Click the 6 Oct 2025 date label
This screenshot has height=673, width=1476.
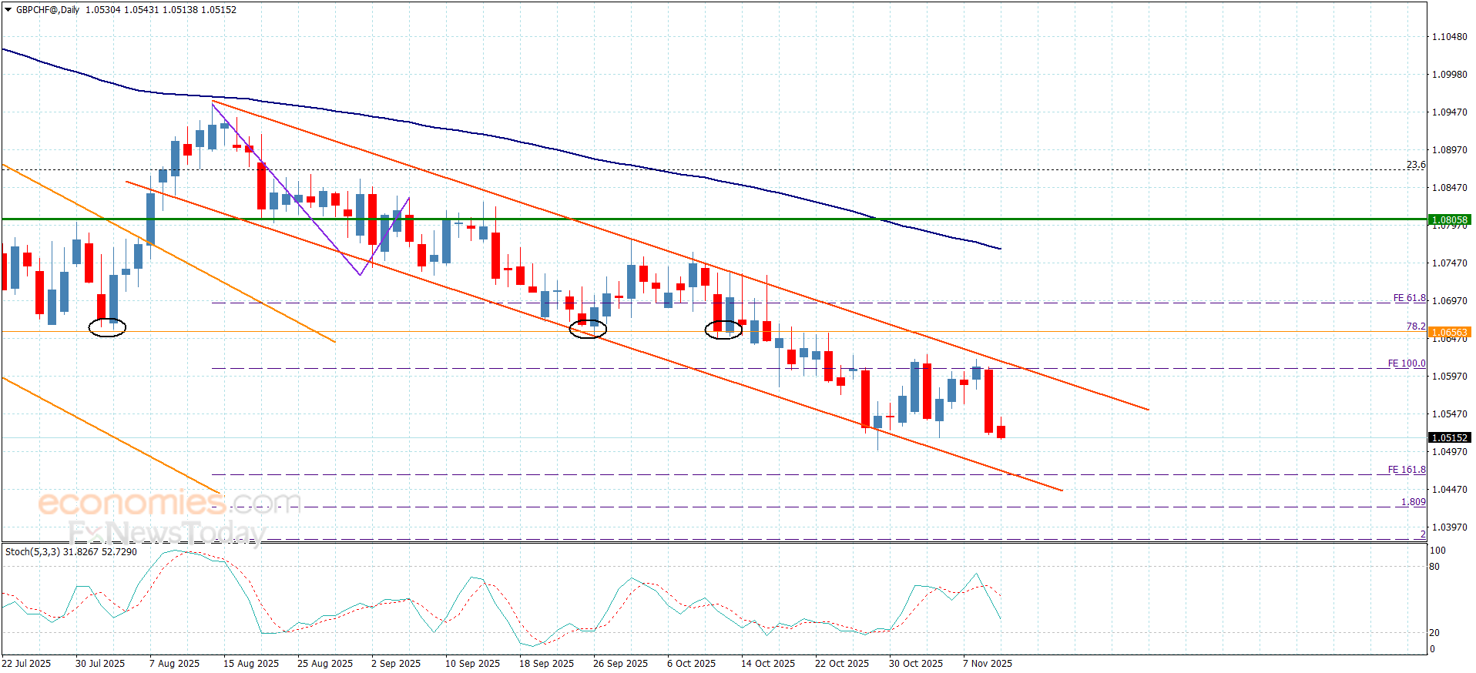[692, 664]
